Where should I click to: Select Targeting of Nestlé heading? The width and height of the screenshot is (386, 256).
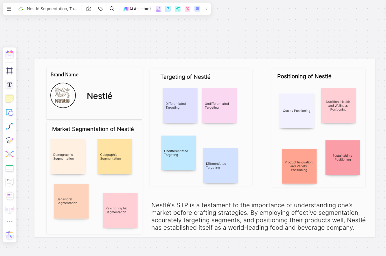(x=185, y=77)
